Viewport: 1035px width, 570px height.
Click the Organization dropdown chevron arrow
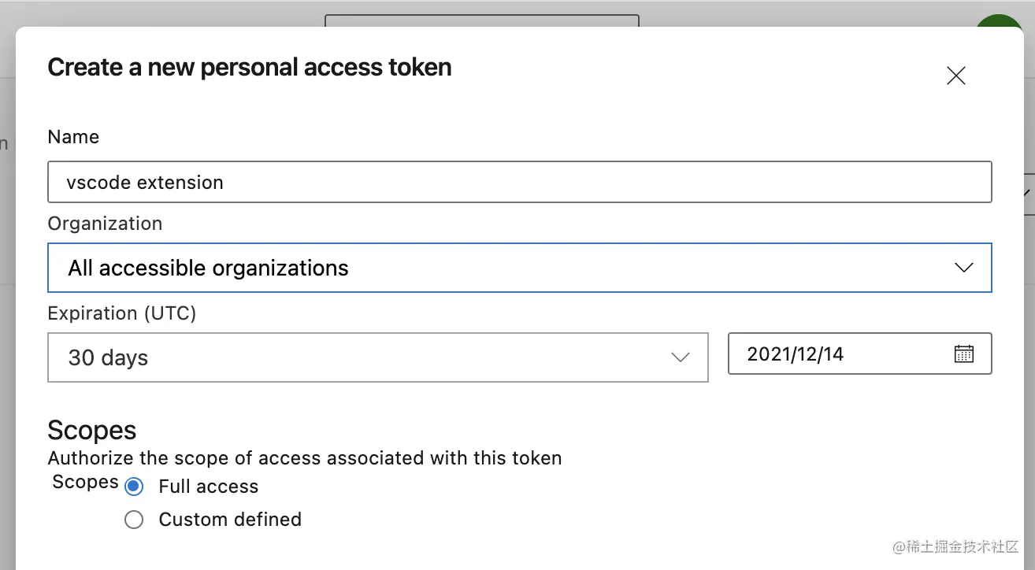click(963, 268)
